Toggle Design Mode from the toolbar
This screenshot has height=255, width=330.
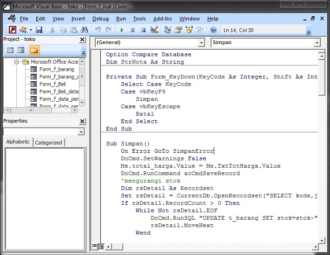coord(154,30)
